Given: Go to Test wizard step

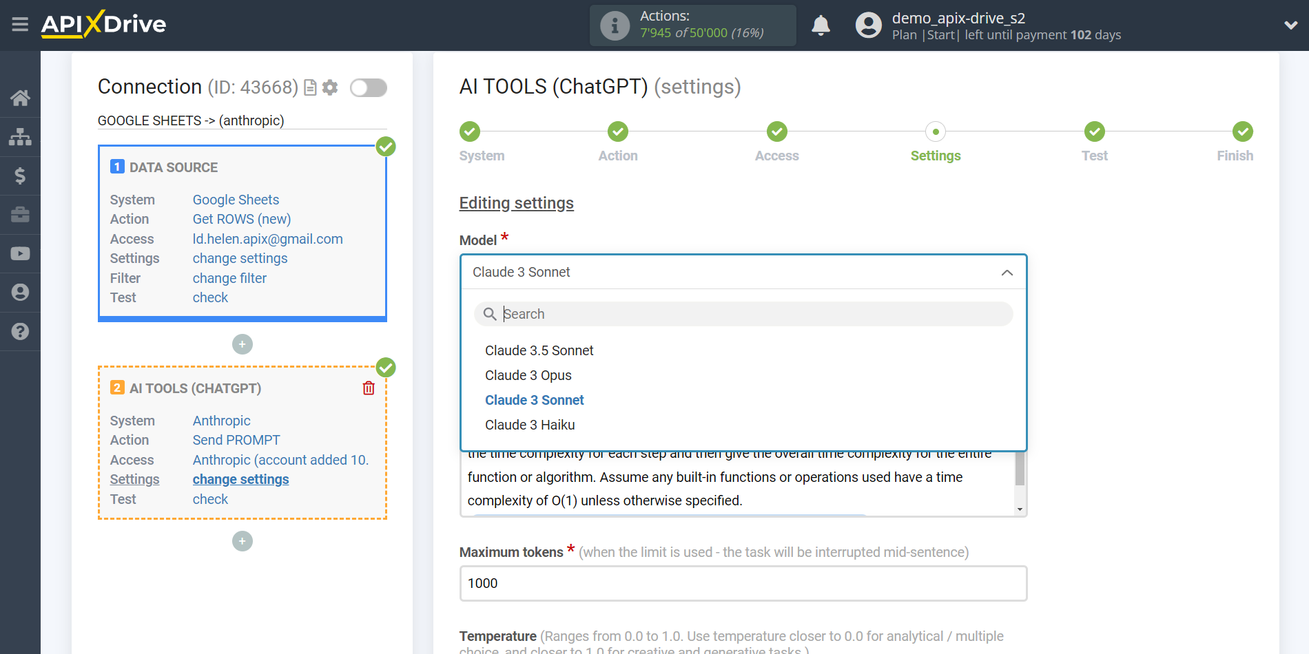Looking at the screenshot, I should [x=1095, y=131].
